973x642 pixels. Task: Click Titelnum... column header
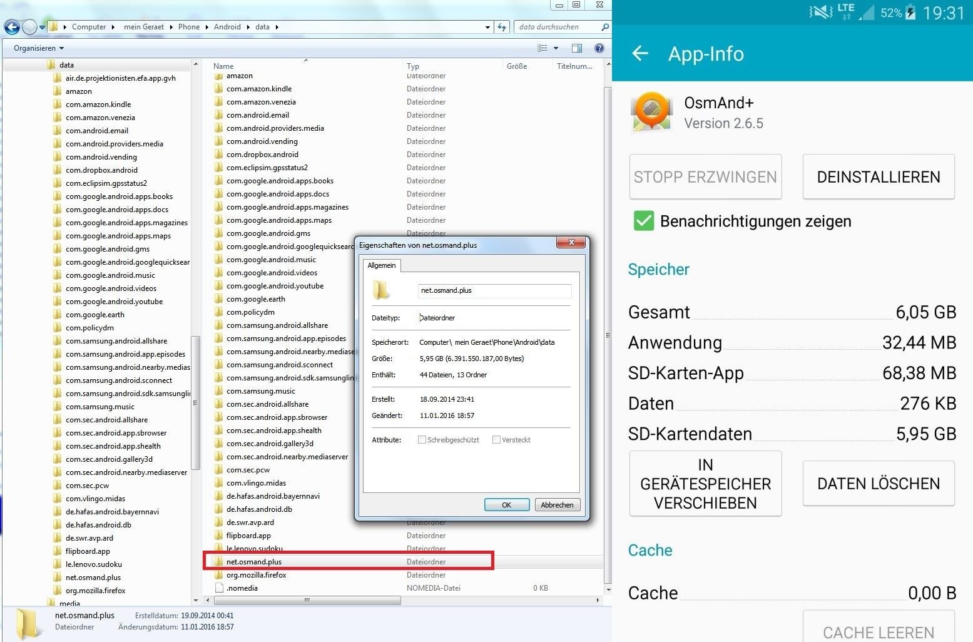pyautogui.click(x=574, y=66)
